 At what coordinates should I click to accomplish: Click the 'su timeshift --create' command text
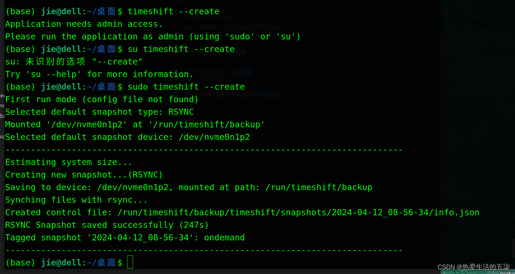[181, 49]
